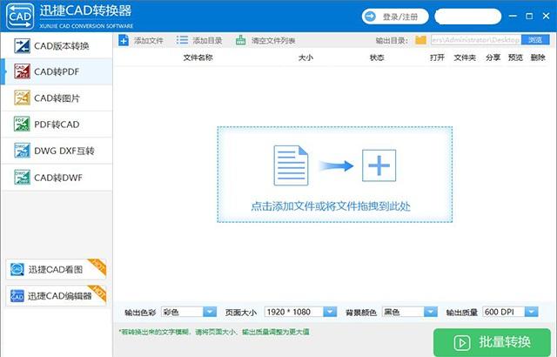Click the blank white field in title bar
Viewport: 557px width, 357px height.
468,17
